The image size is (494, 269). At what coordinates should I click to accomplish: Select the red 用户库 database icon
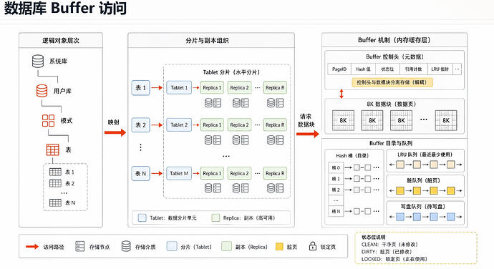point(42,91)
